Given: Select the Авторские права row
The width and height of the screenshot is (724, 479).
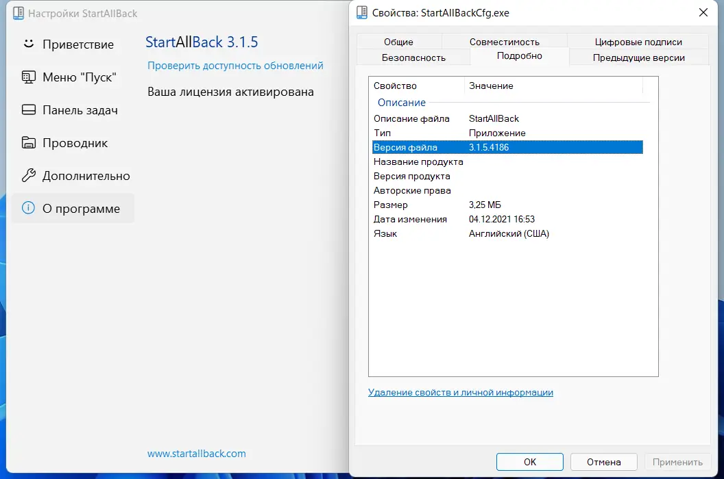Looking at the screenshot, I should pyautogui.click(x=507, y=190).
